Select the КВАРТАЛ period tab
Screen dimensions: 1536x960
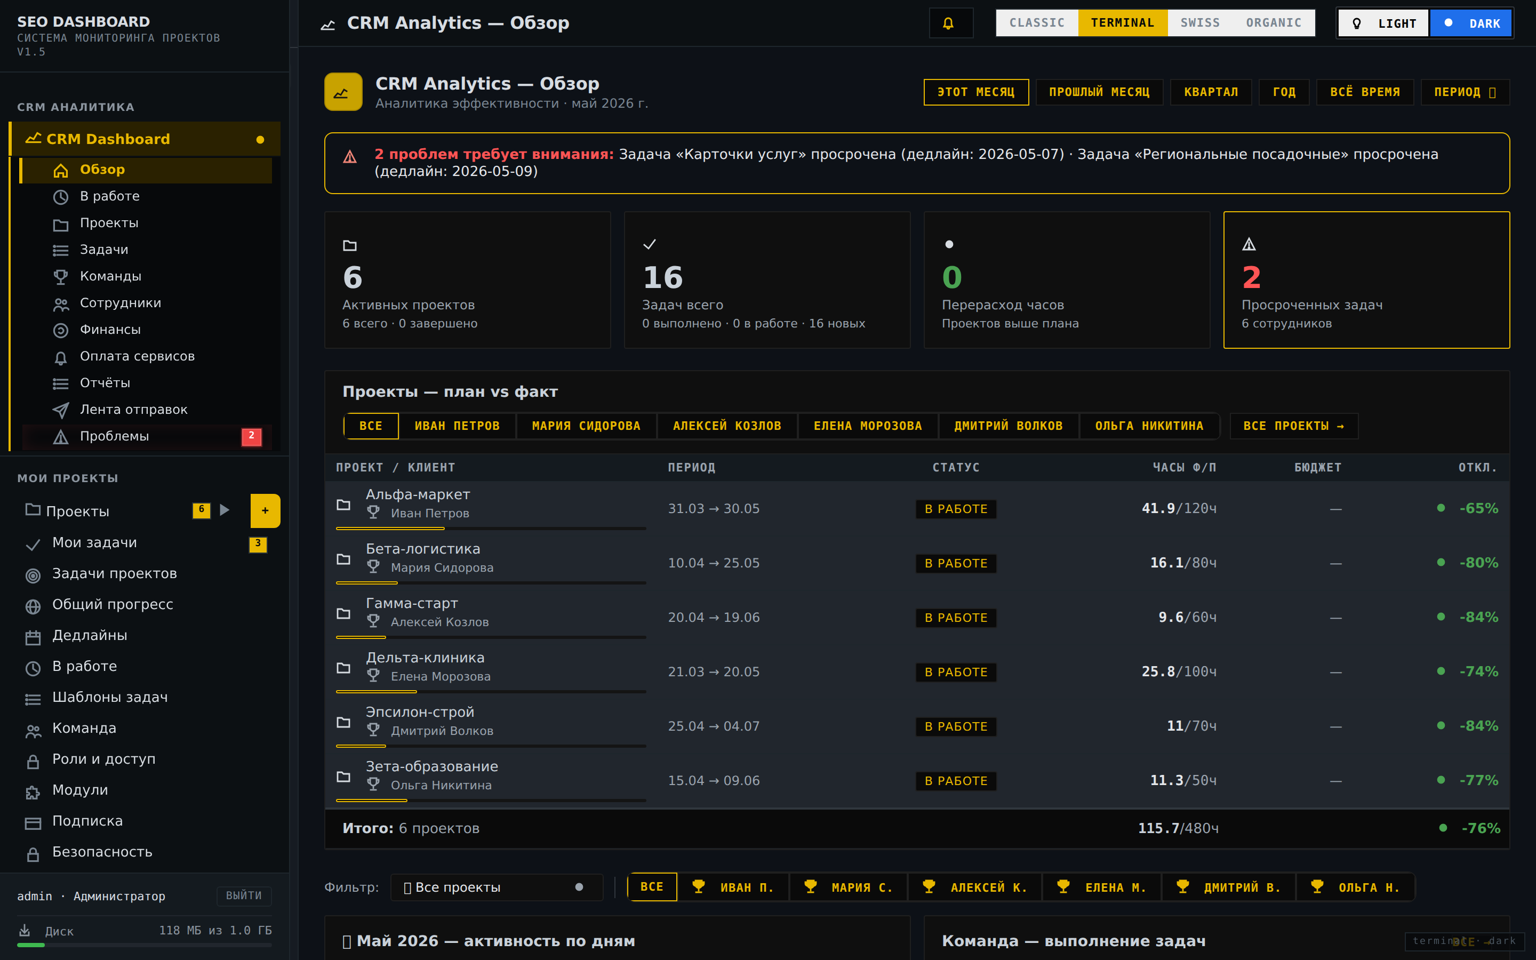coord(1210,92)
